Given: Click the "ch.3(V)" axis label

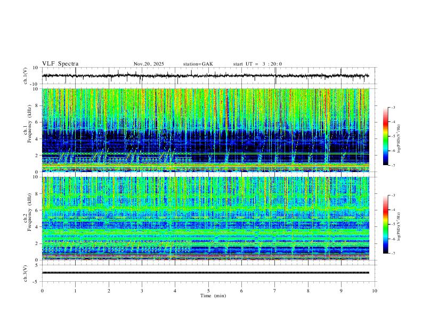Looking at the screenshot, I should tap(26, 273).
